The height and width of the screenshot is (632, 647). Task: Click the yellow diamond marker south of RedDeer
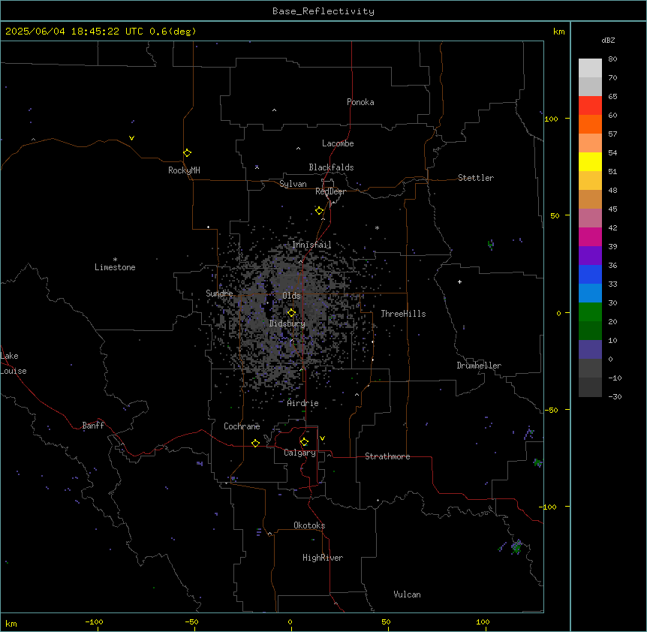point(320,211)
